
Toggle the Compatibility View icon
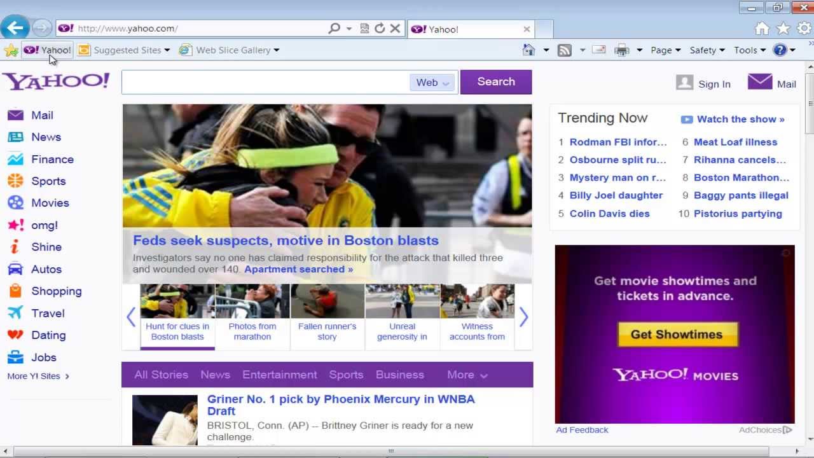point(364,29)
